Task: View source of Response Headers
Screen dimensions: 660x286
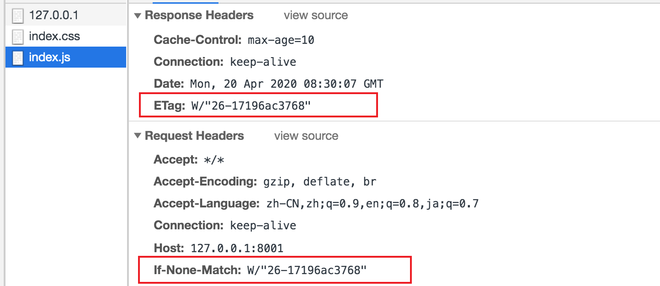Action: point(316,15)
